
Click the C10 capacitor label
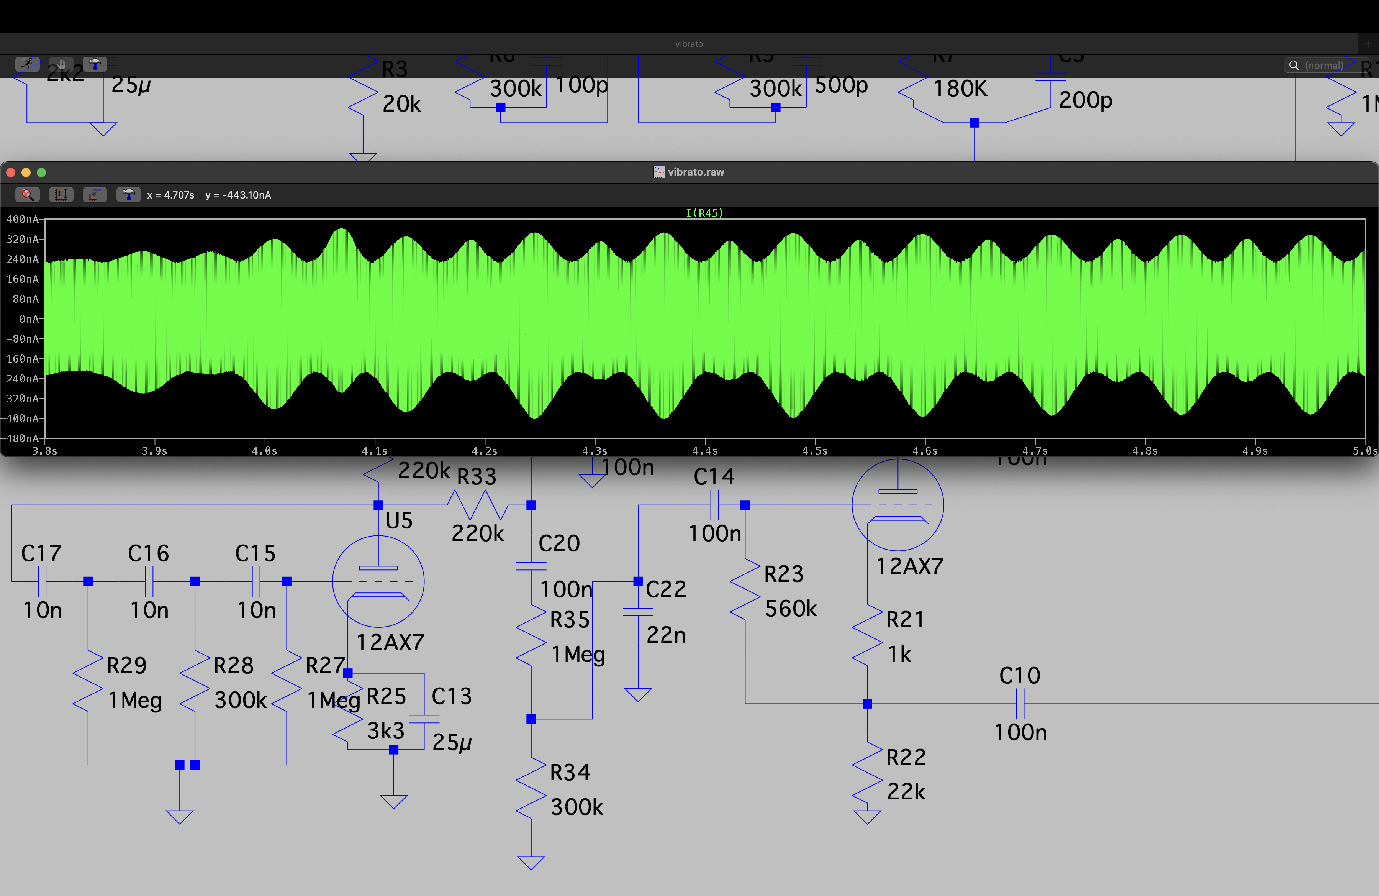click(x=1020, y=675)
